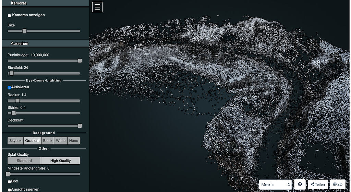The image size is (351, 192).
Task: Set the Stärke slider
Action: [x=44, y=113]
